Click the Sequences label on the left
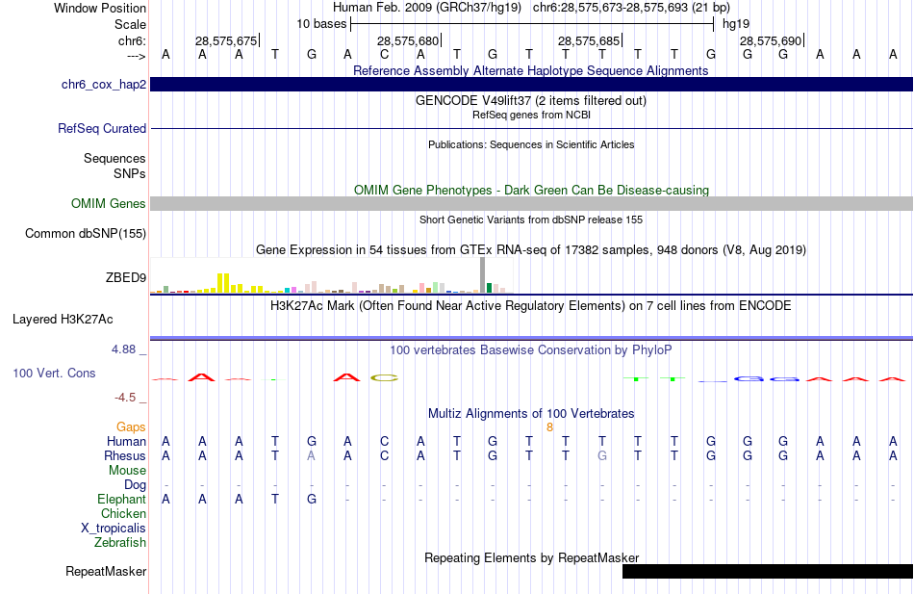 coord(114,158)
